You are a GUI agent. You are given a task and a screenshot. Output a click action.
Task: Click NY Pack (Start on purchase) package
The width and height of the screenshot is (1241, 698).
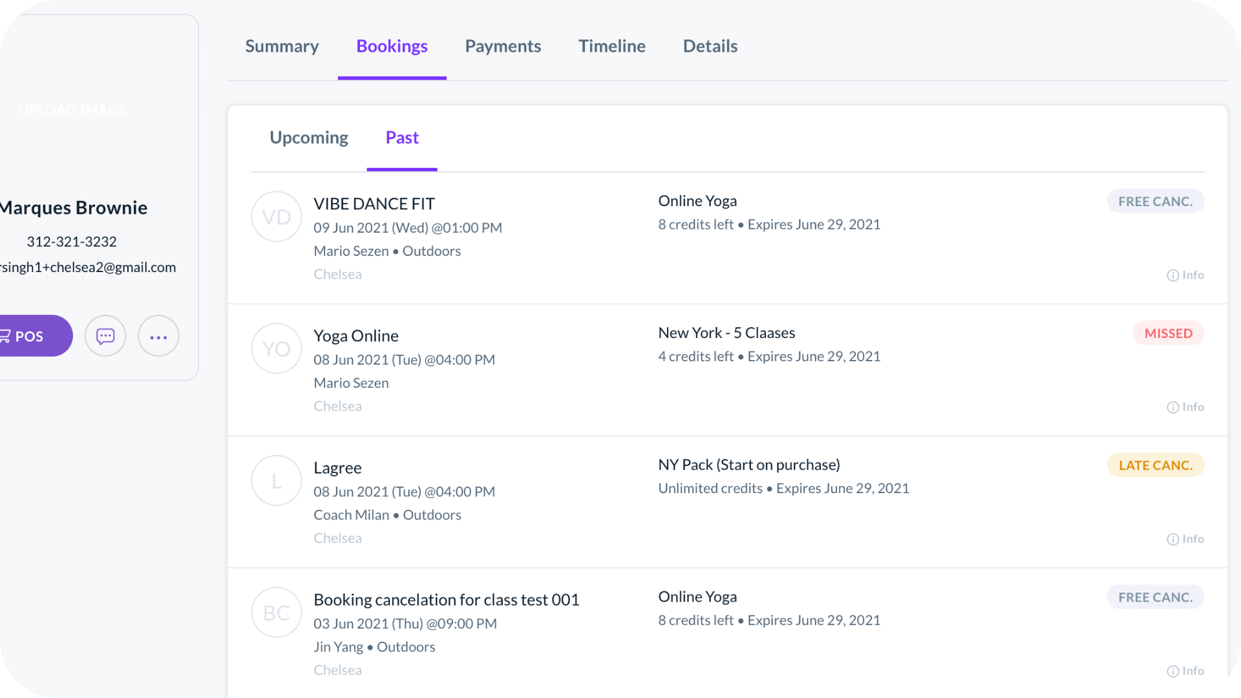(749, 465)
